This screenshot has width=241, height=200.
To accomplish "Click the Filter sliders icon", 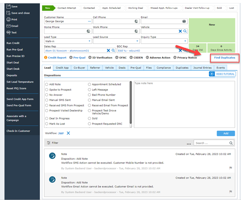I will 49,143.
